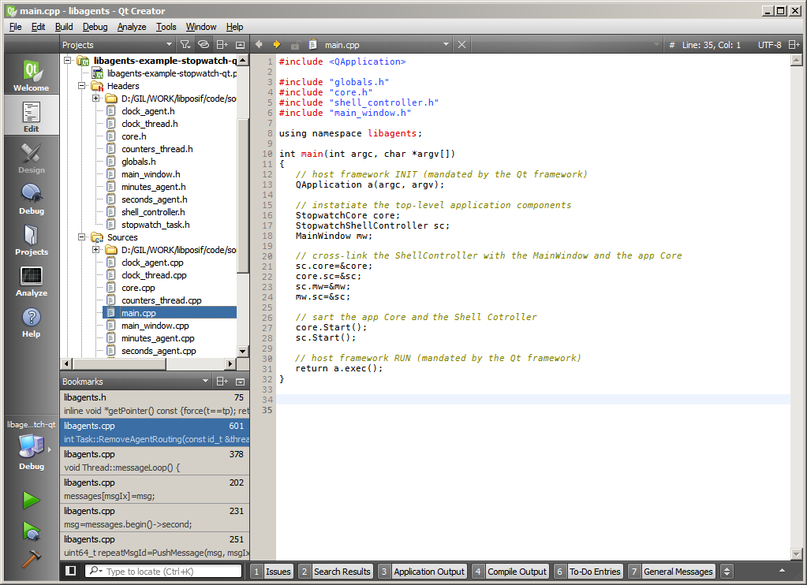
Task: Collapse the Headers folder in the tree
Action: tap(83, 86)
